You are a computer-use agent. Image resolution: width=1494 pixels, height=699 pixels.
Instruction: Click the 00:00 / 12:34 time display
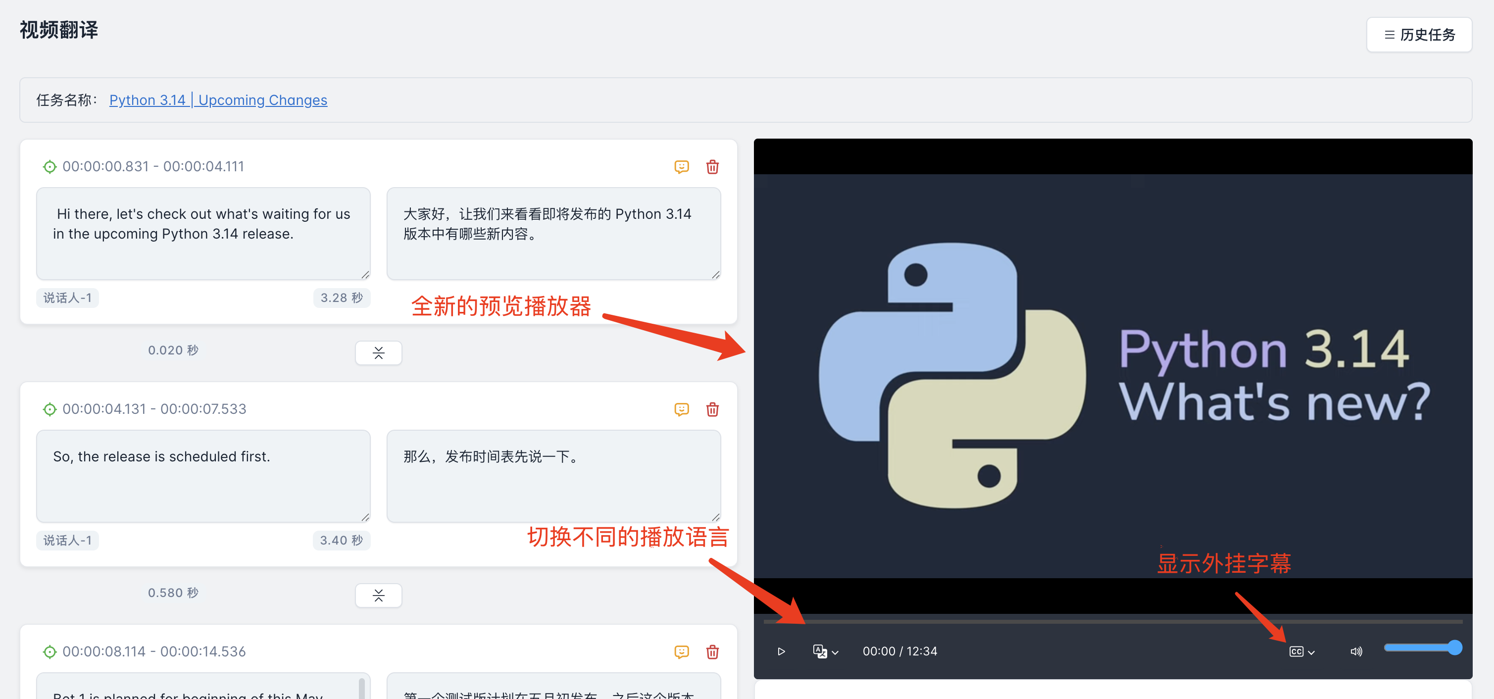pyautogui.click(x=899, y=651)
